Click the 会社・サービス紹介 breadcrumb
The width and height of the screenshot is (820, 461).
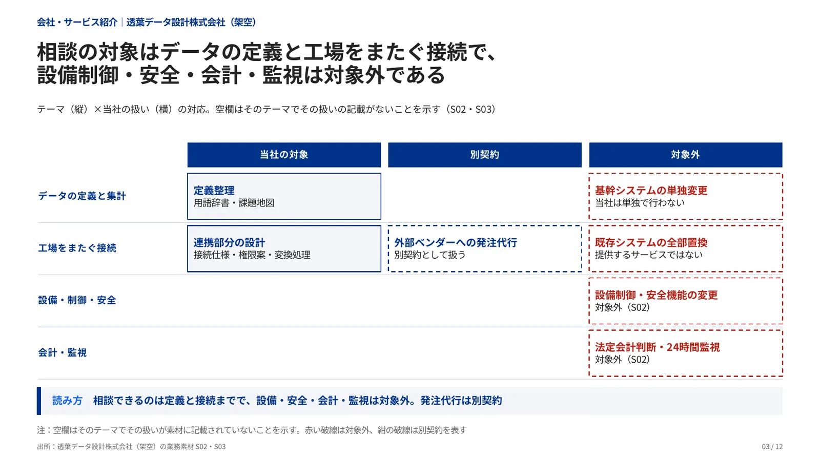[x=77, y=23]
